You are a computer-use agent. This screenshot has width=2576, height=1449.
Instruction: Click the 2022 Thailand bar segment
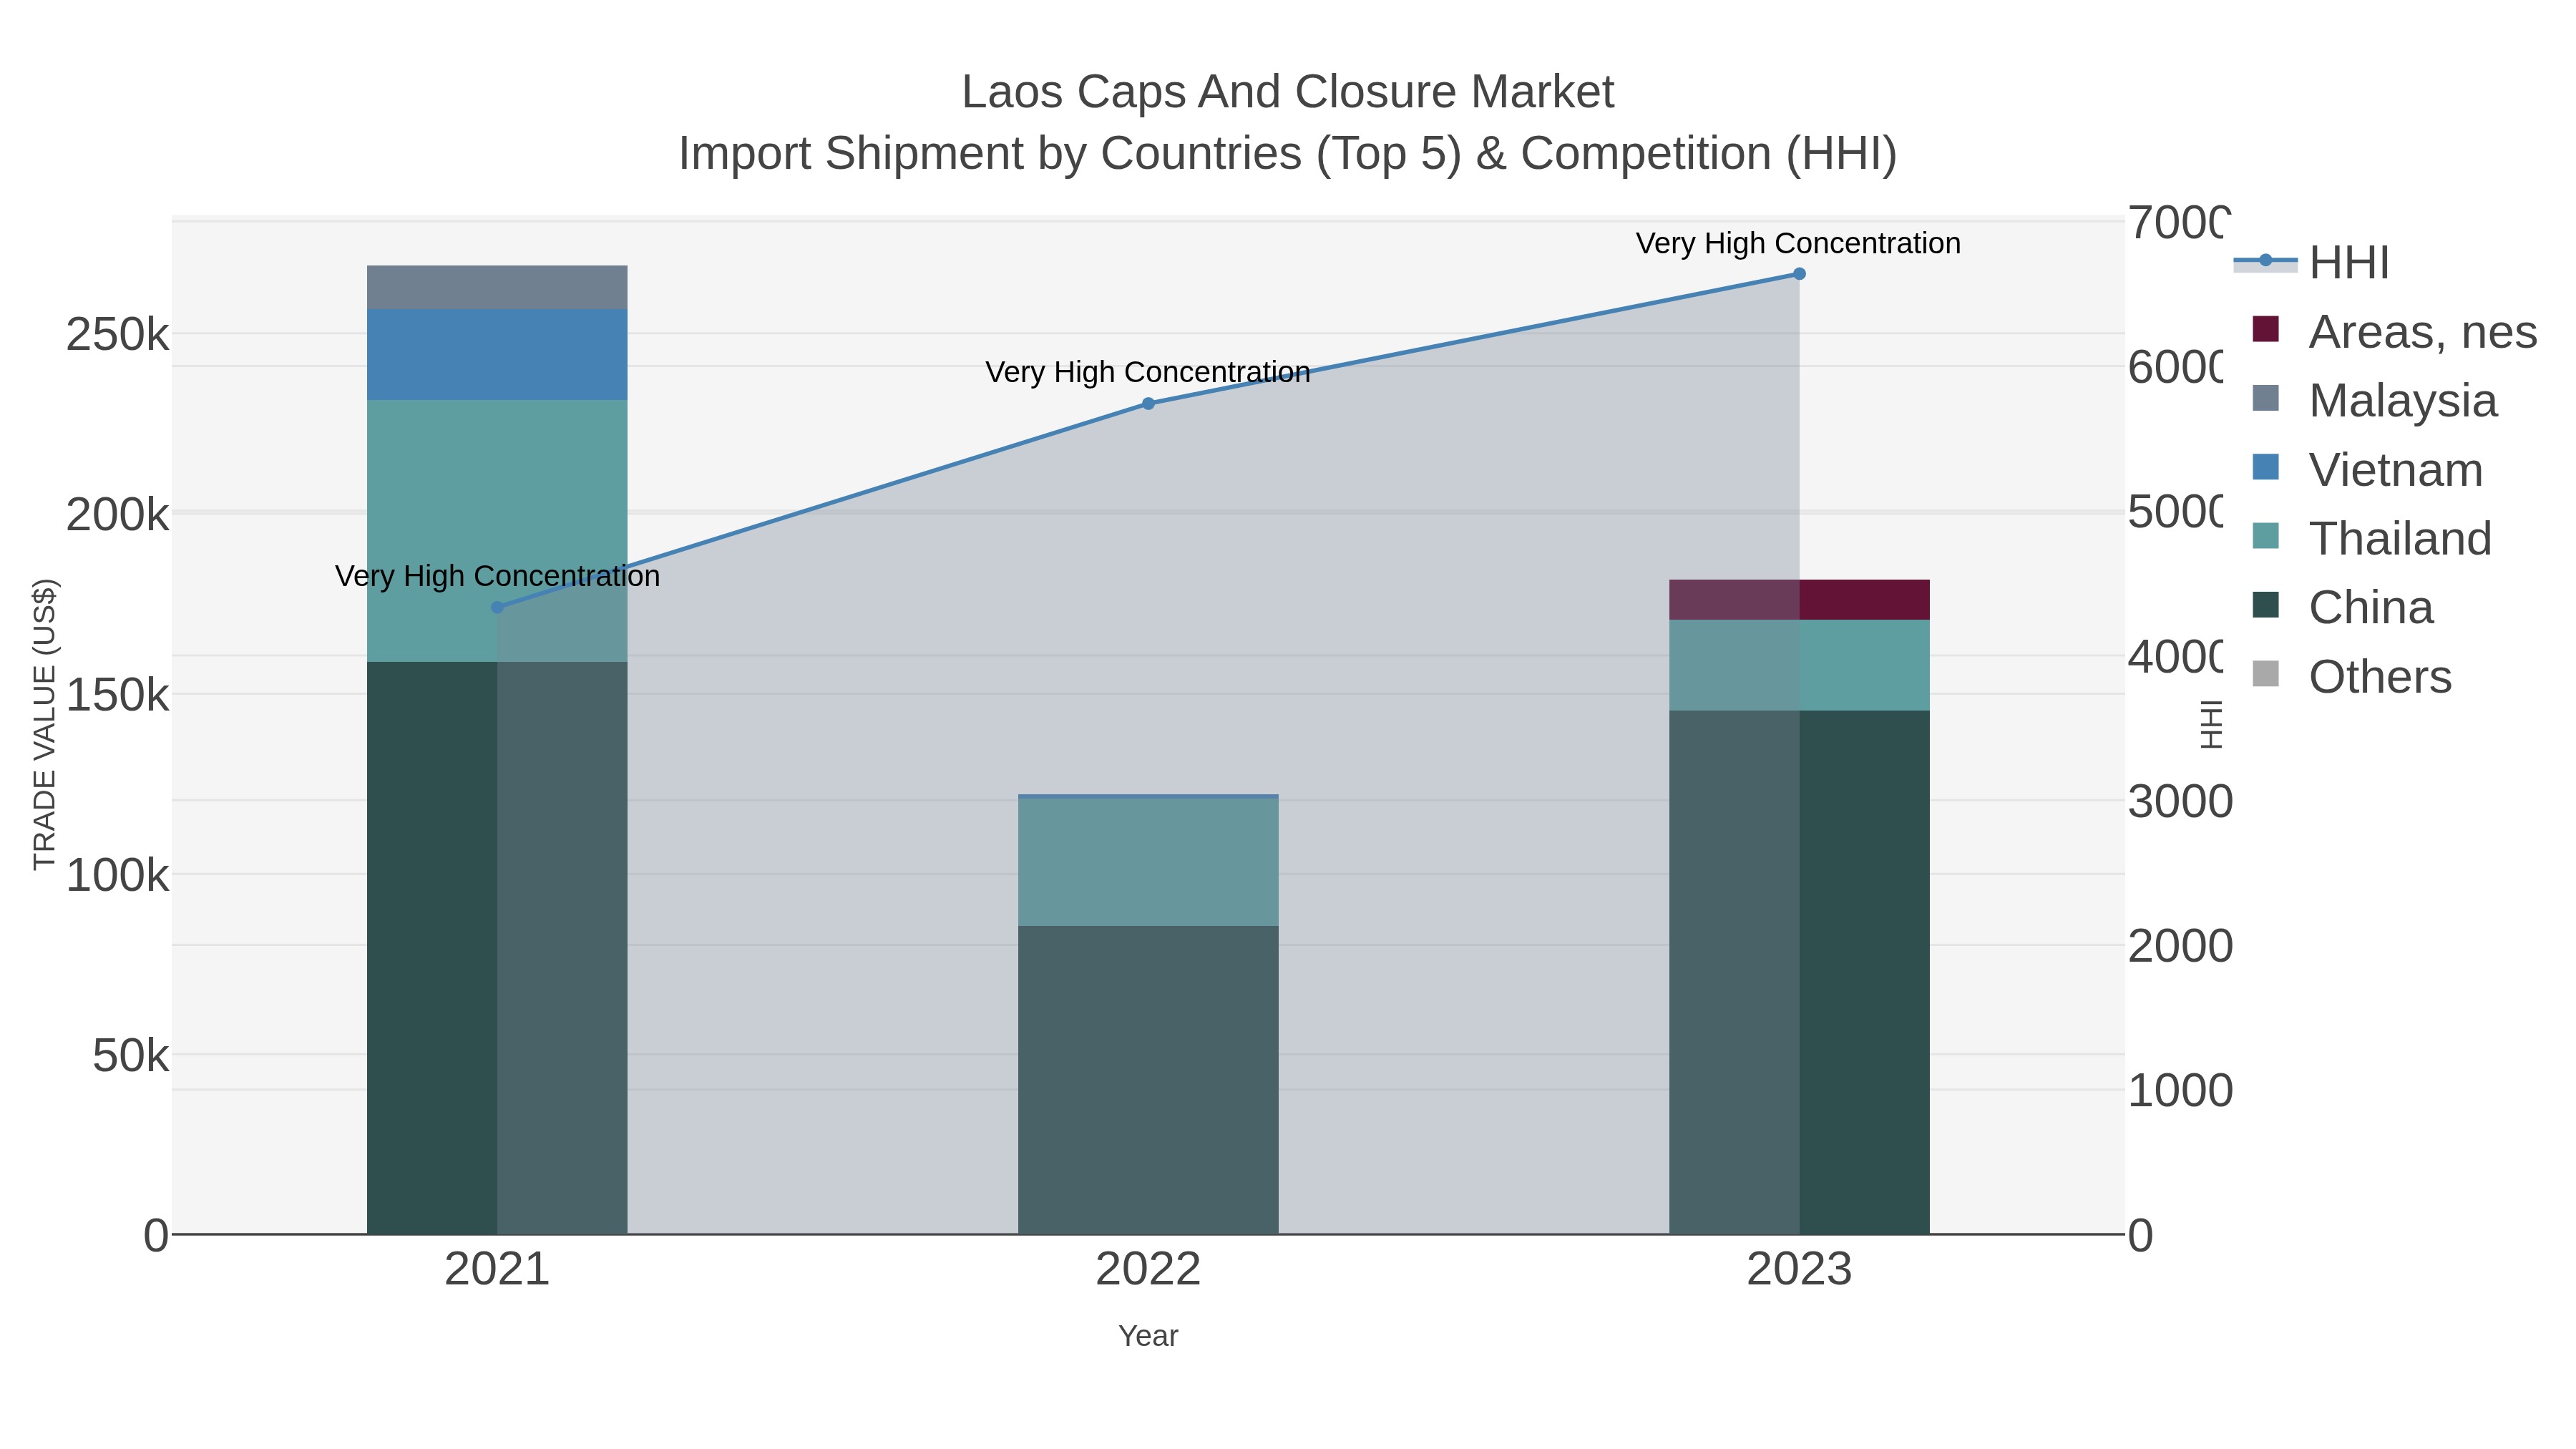(1148, 862)
